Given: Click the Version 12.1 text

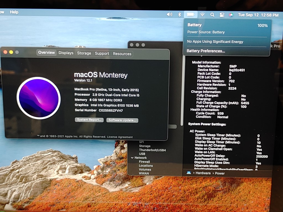Looking at the screenshot, I should point(83,80).
